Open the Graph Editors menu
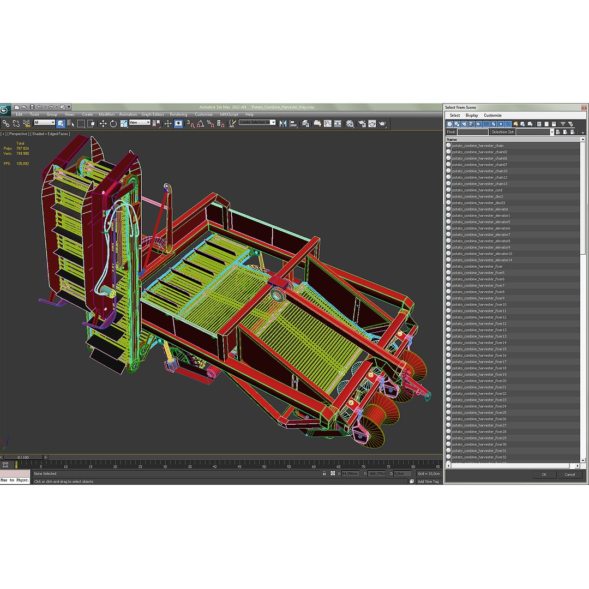The image size is (589, 589). point(153,115)
